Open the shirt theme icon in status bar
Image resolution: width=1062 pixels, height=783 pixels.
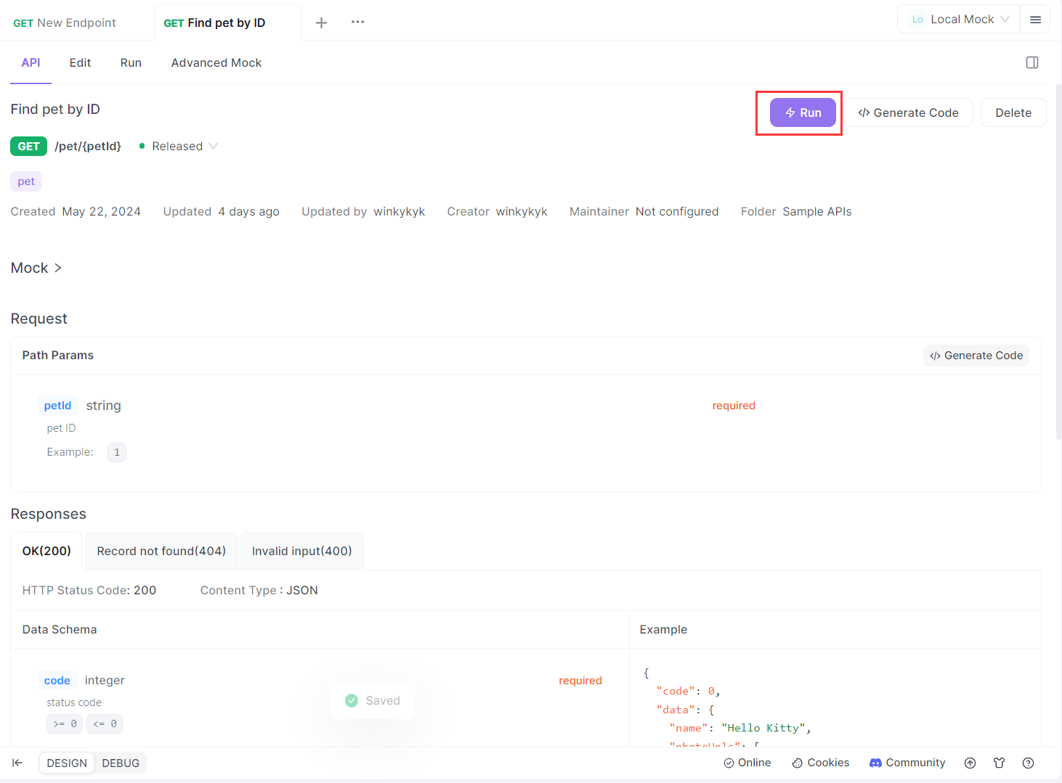pos(999,763)
